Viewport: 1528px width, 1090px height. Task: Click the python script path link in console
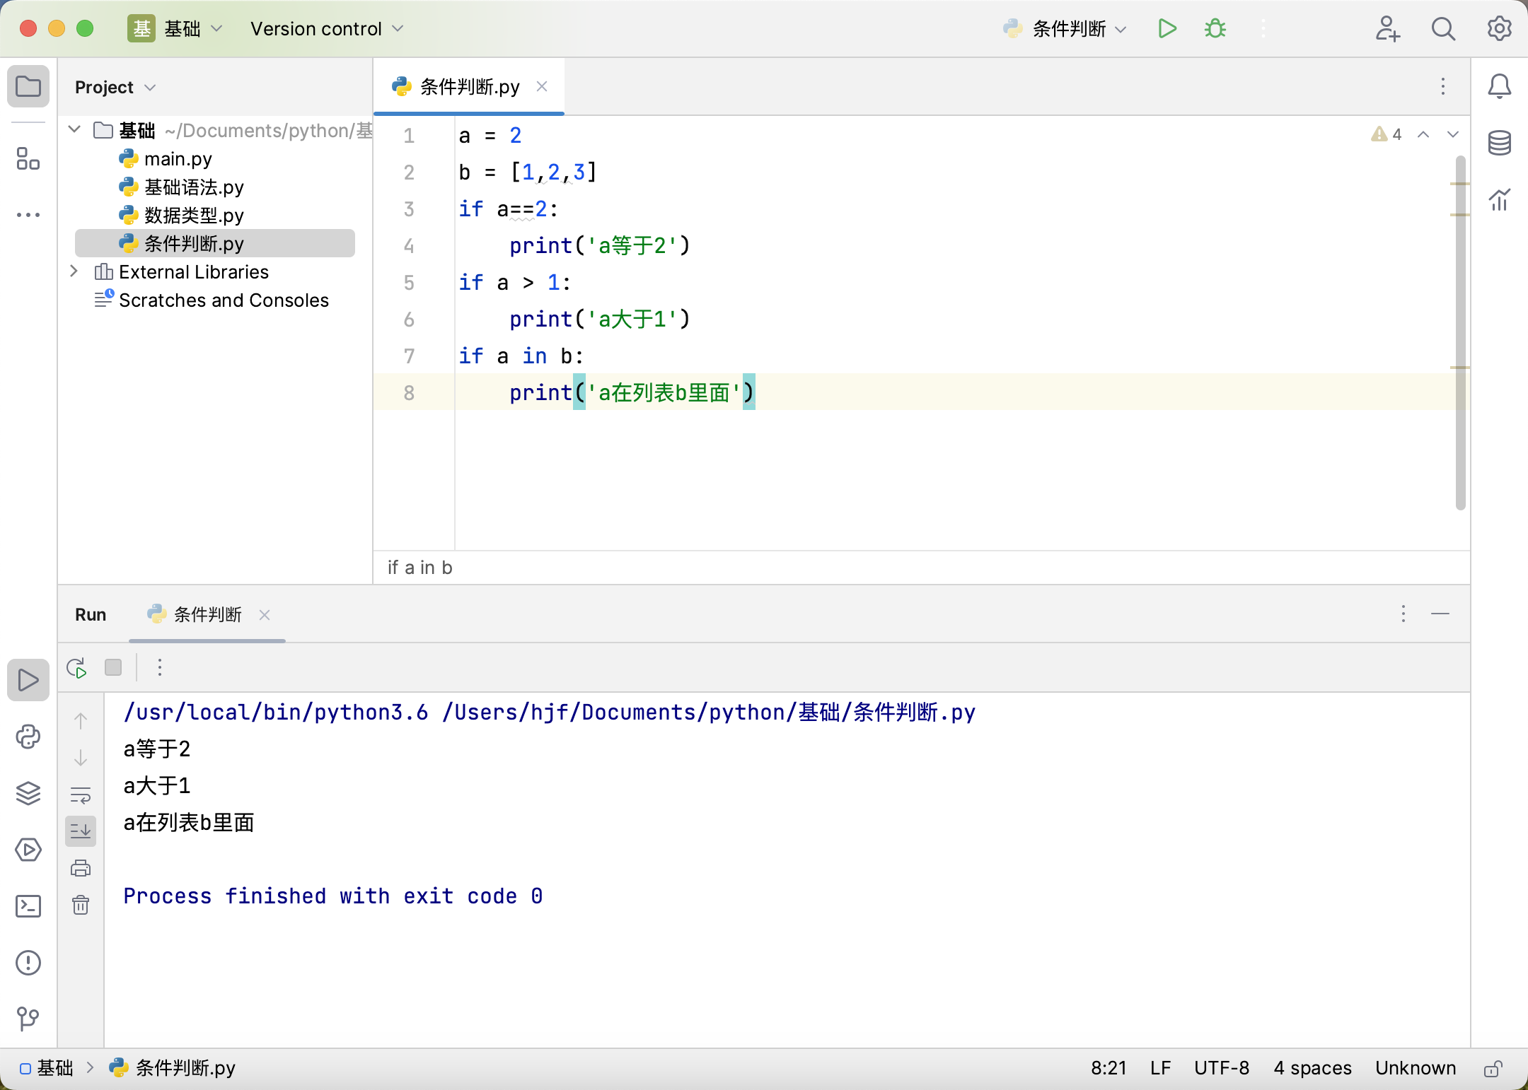click(x=709, y=712)
